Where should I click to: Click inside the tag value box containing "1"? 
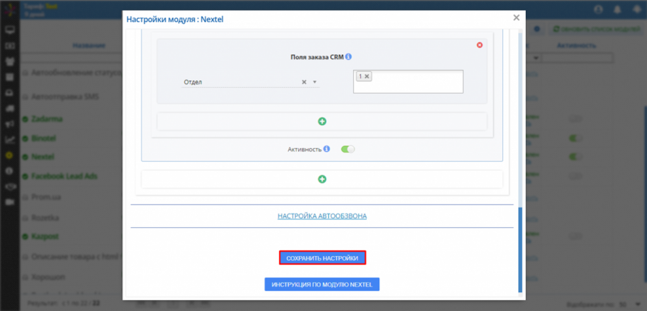[x=408, y=81]
